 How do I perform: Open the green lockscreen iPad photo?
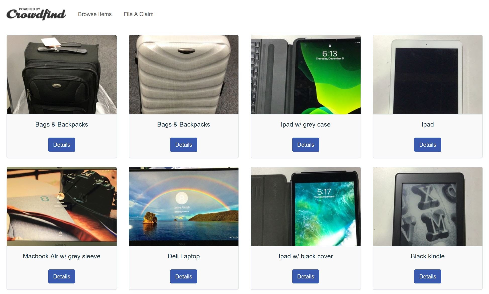coord(306,75)
